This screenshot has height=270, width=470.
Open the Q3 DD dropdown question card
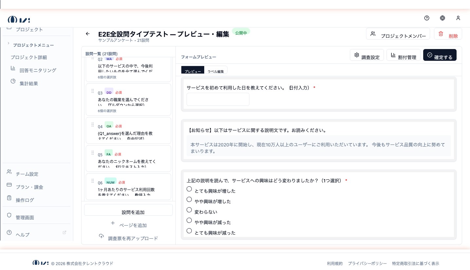click(128, 99)
